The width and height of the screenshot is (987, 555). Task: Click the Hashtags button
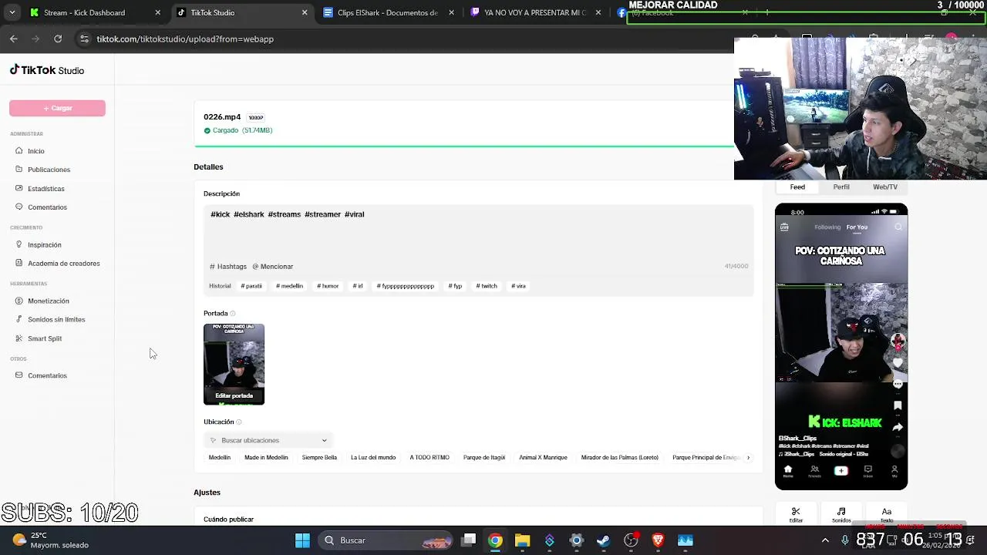click(228, 267)
